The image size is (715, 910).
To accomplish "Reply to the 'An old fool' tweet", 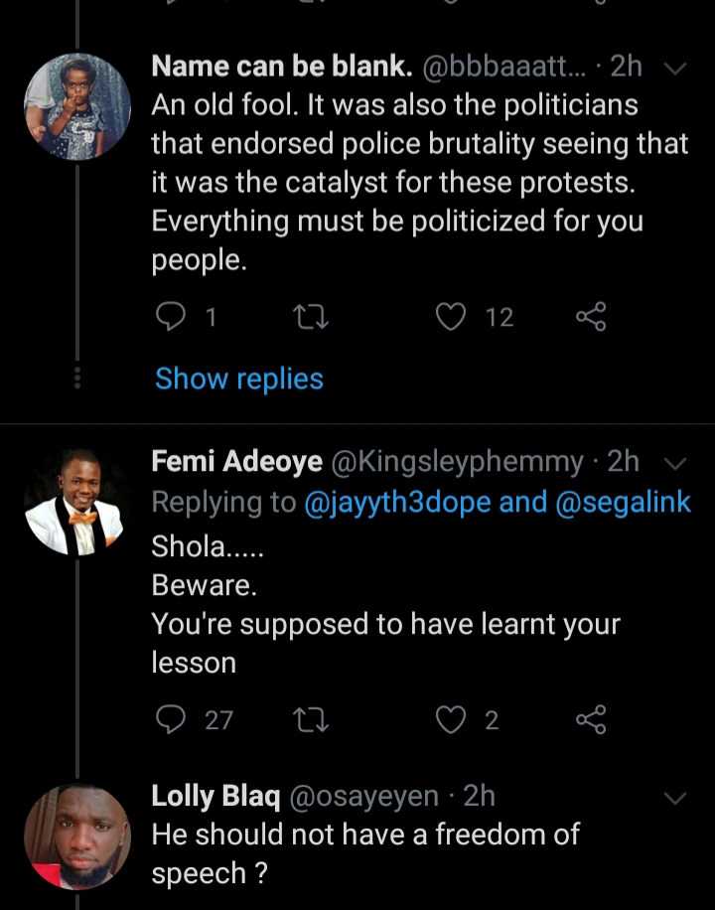I will 172,317.
